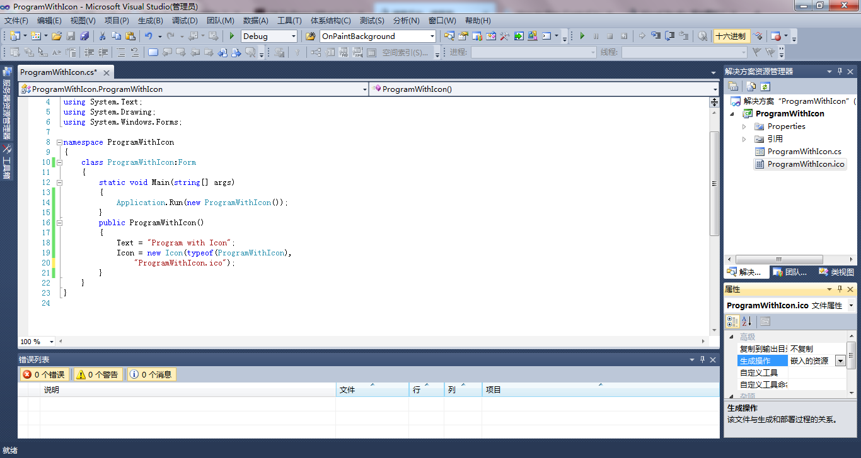Click the Step Over debug icon
861x458 pixels.
tap(669, 36)
